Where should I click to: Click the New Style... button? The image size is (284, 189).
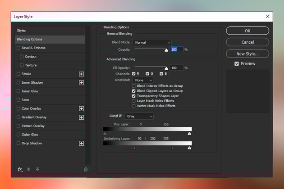pyautogui.click(x=247, y=54)
